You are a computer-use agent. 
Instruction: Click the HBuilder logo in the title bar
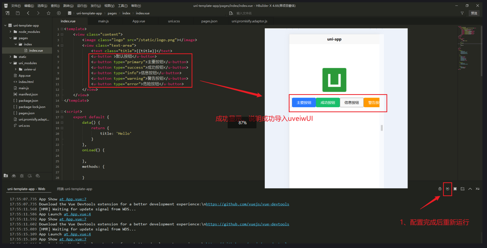click(x=6, y=5)
